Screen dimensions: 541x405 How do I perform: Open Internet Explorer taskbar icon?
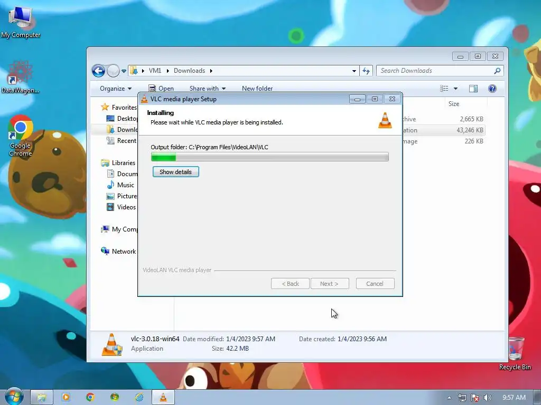click(139, 398)
